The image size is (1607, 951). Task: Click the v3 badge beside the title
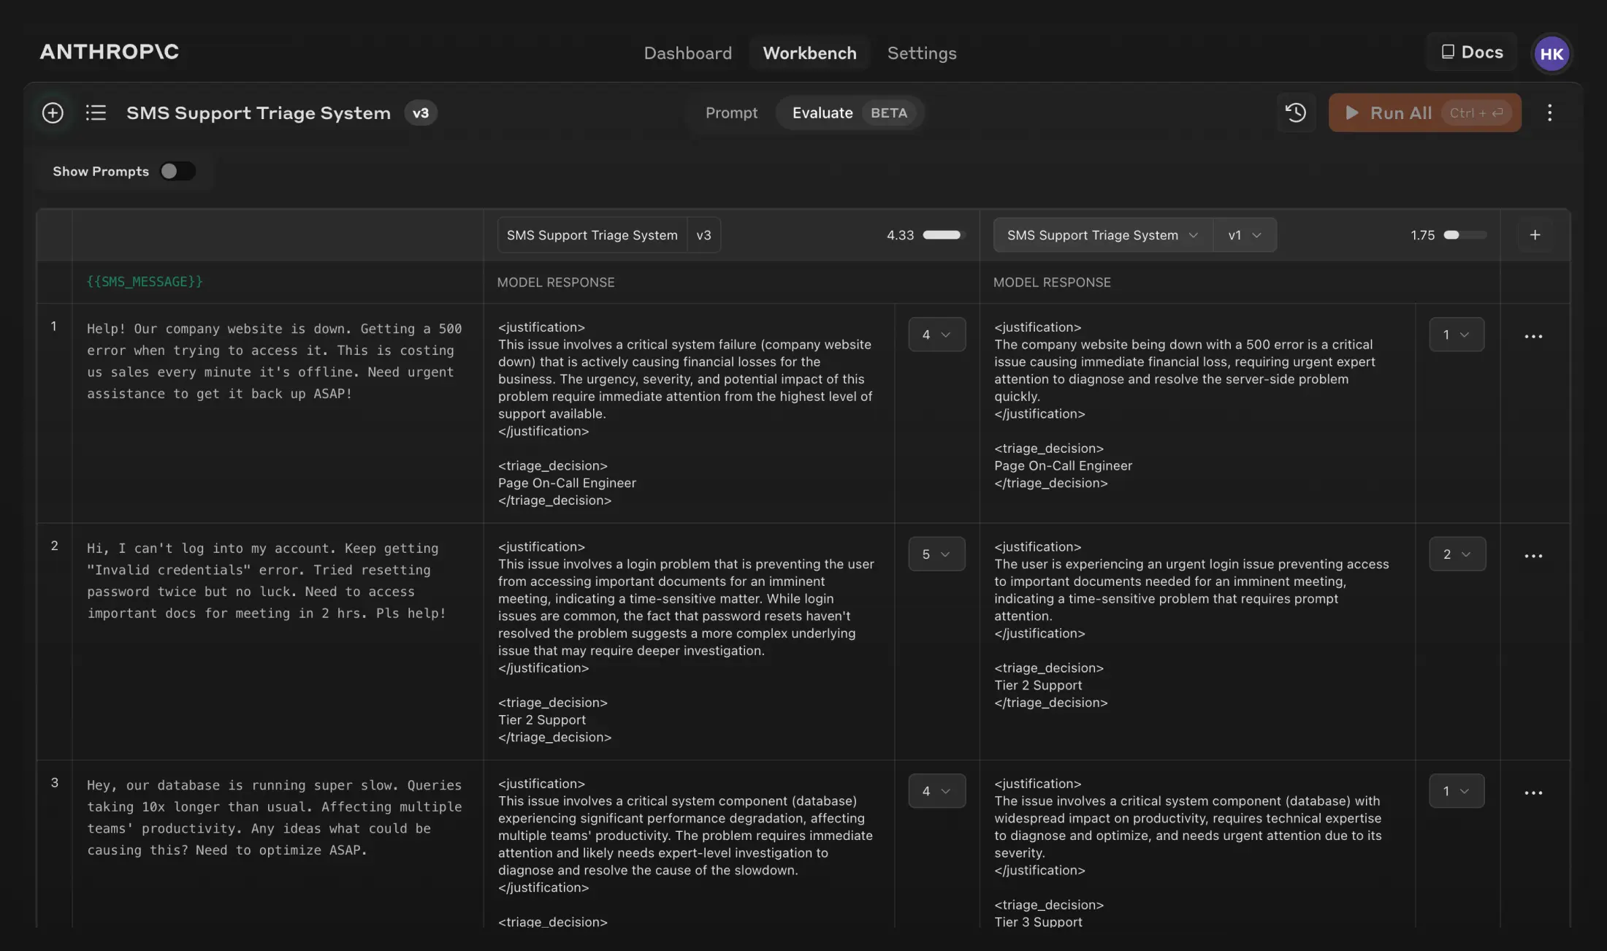[421, 112]
